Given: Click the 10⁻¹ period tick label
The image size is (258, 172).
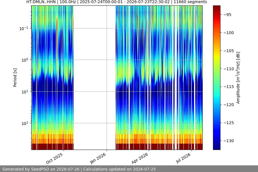Looking at the screenshot, I should [24, 28].
